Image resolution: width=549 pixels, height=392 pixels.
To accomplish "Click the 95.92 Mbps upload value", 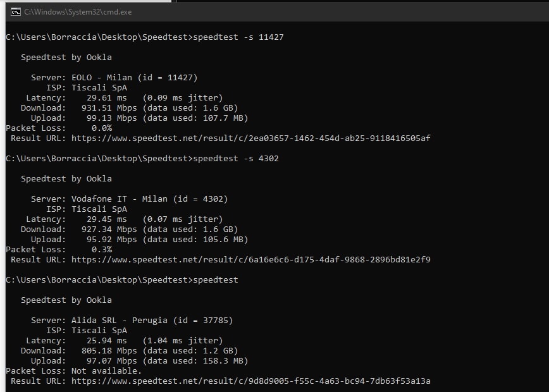I will click(x=112, y=240).
